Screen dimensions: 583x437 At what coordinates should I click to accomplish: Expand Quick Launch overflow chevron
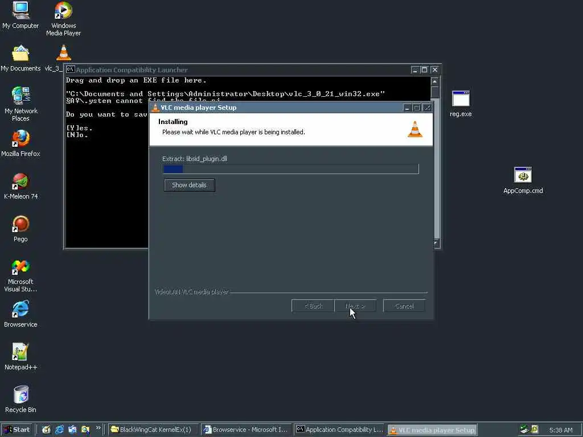point(98,428)
